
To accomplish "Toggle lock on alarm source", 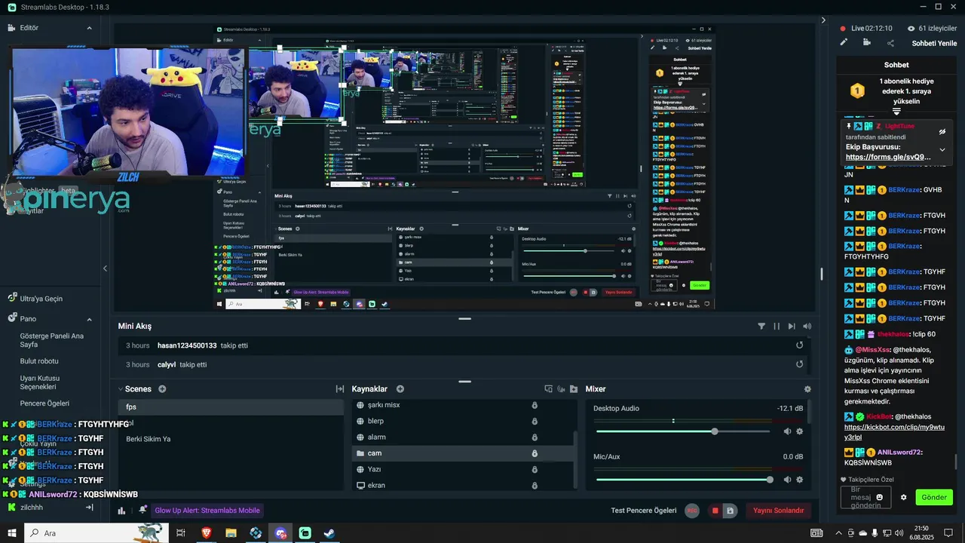I will tap(535, 437).
